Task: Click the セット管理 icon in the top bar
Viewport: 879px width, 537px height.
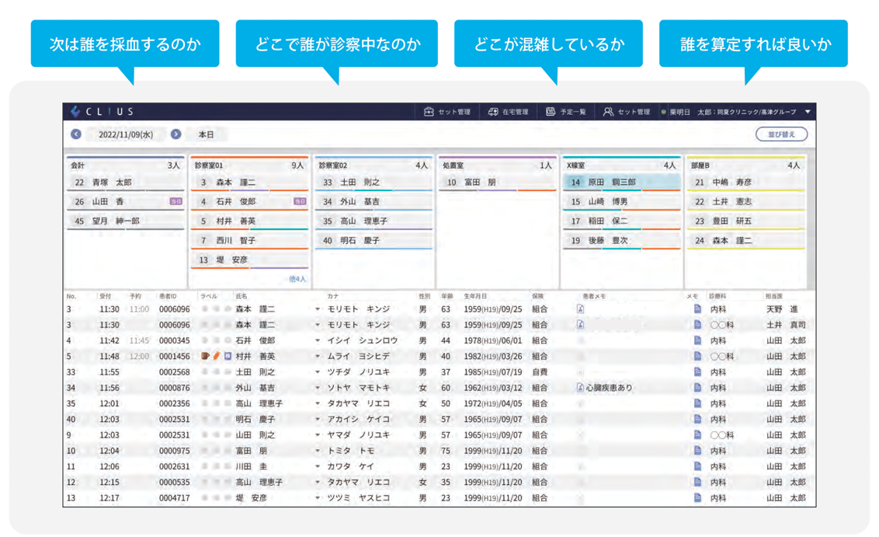Action: click(429, 111)
